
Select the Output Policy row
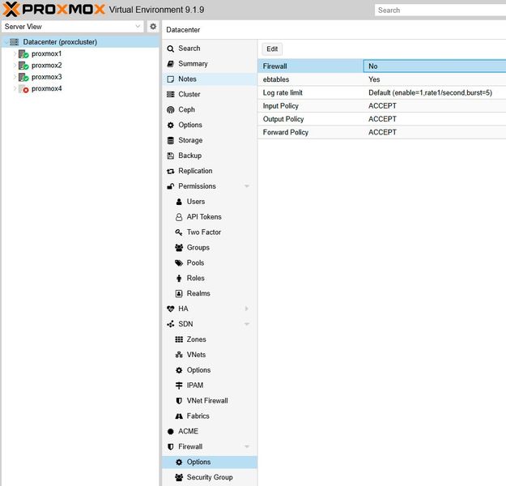coord(382,119)
